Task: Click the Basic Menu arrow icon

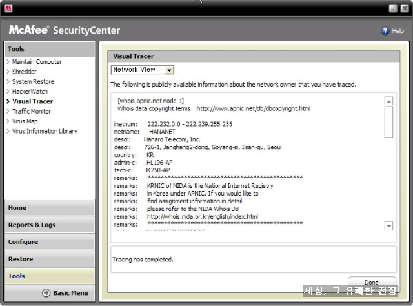Action: pyautogui.click(x=46, y=293)
